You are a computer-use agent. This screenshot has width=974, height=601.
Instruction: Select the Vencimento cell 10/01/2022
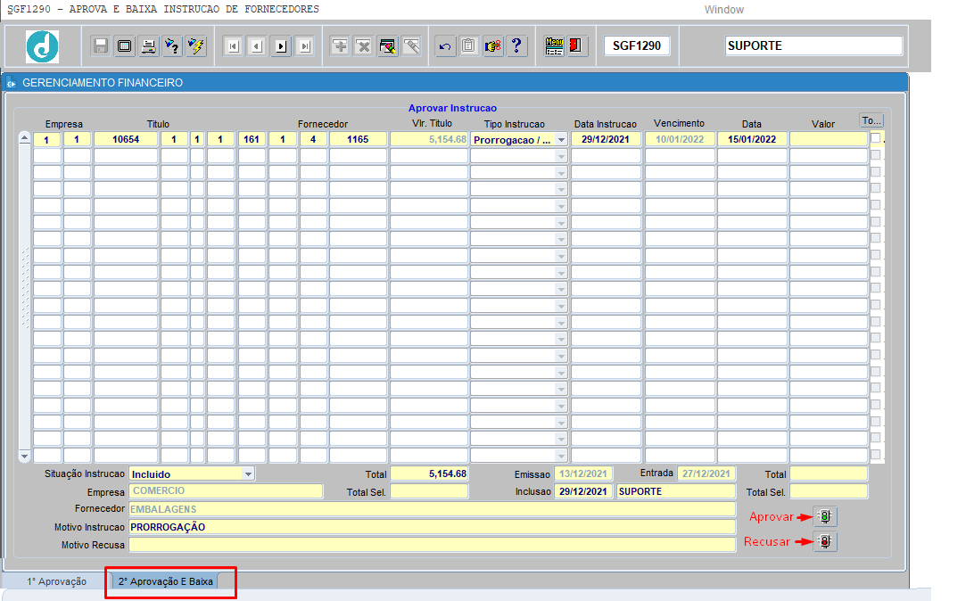[681, 140]
